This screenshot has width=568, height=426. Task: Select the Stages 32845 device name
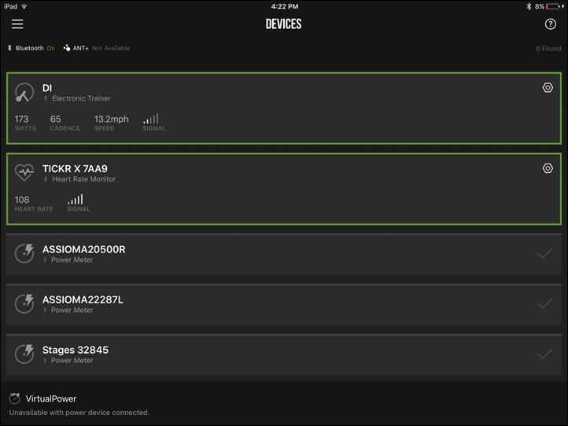pyautogui.click(x=76, y=350)
